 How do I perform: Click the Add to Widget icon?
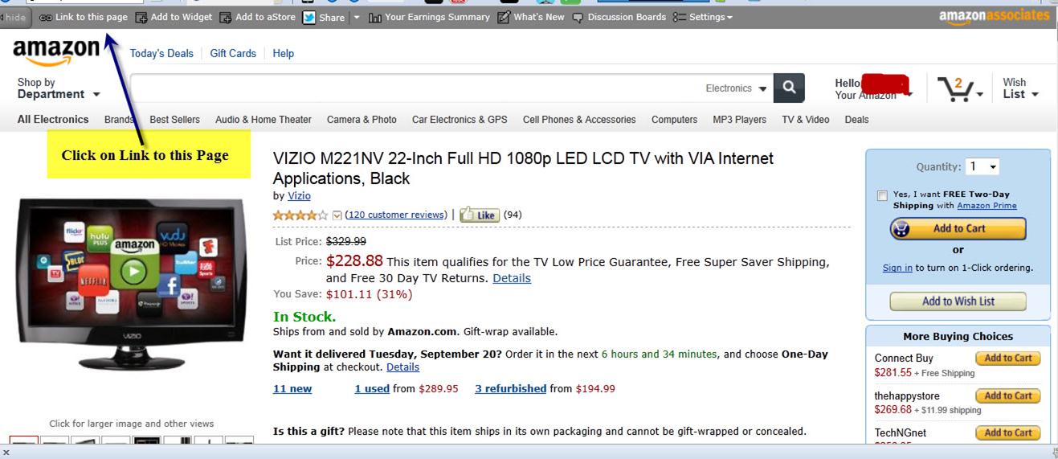coord(141,17)
